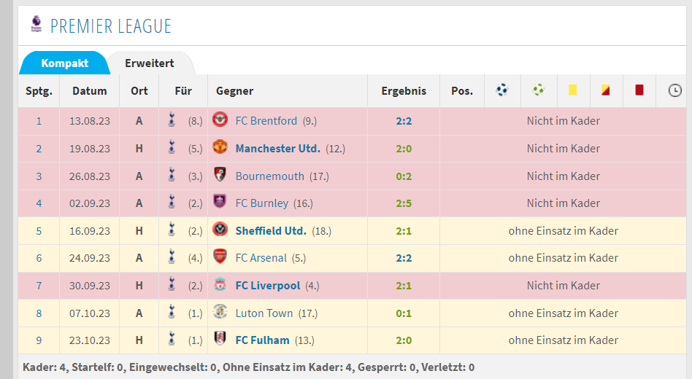
Task: Click the Premier League logo icon
Action: click(x=36, y=24)
